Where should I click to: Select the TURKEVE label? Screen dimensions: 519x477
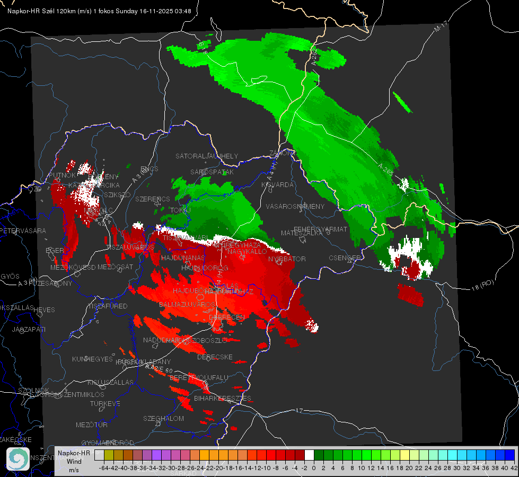pyautogui.click(x=105, y=403)
